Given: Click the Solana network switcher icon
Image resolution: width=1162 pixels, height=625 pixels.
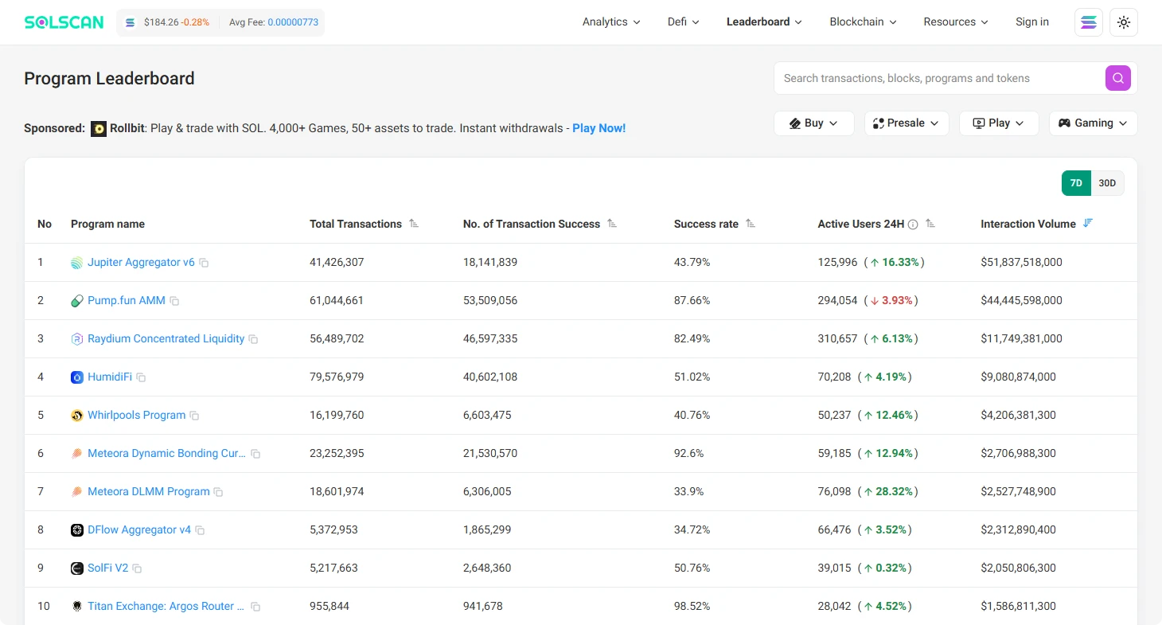Looking at the screenshot, I should pos(1088,21).
